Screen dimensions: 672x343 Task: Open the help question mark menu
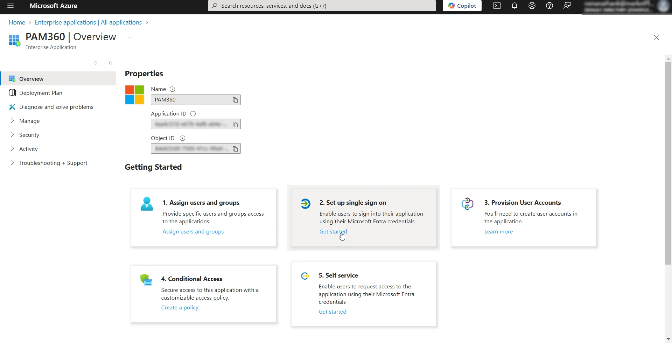point(549,6)
